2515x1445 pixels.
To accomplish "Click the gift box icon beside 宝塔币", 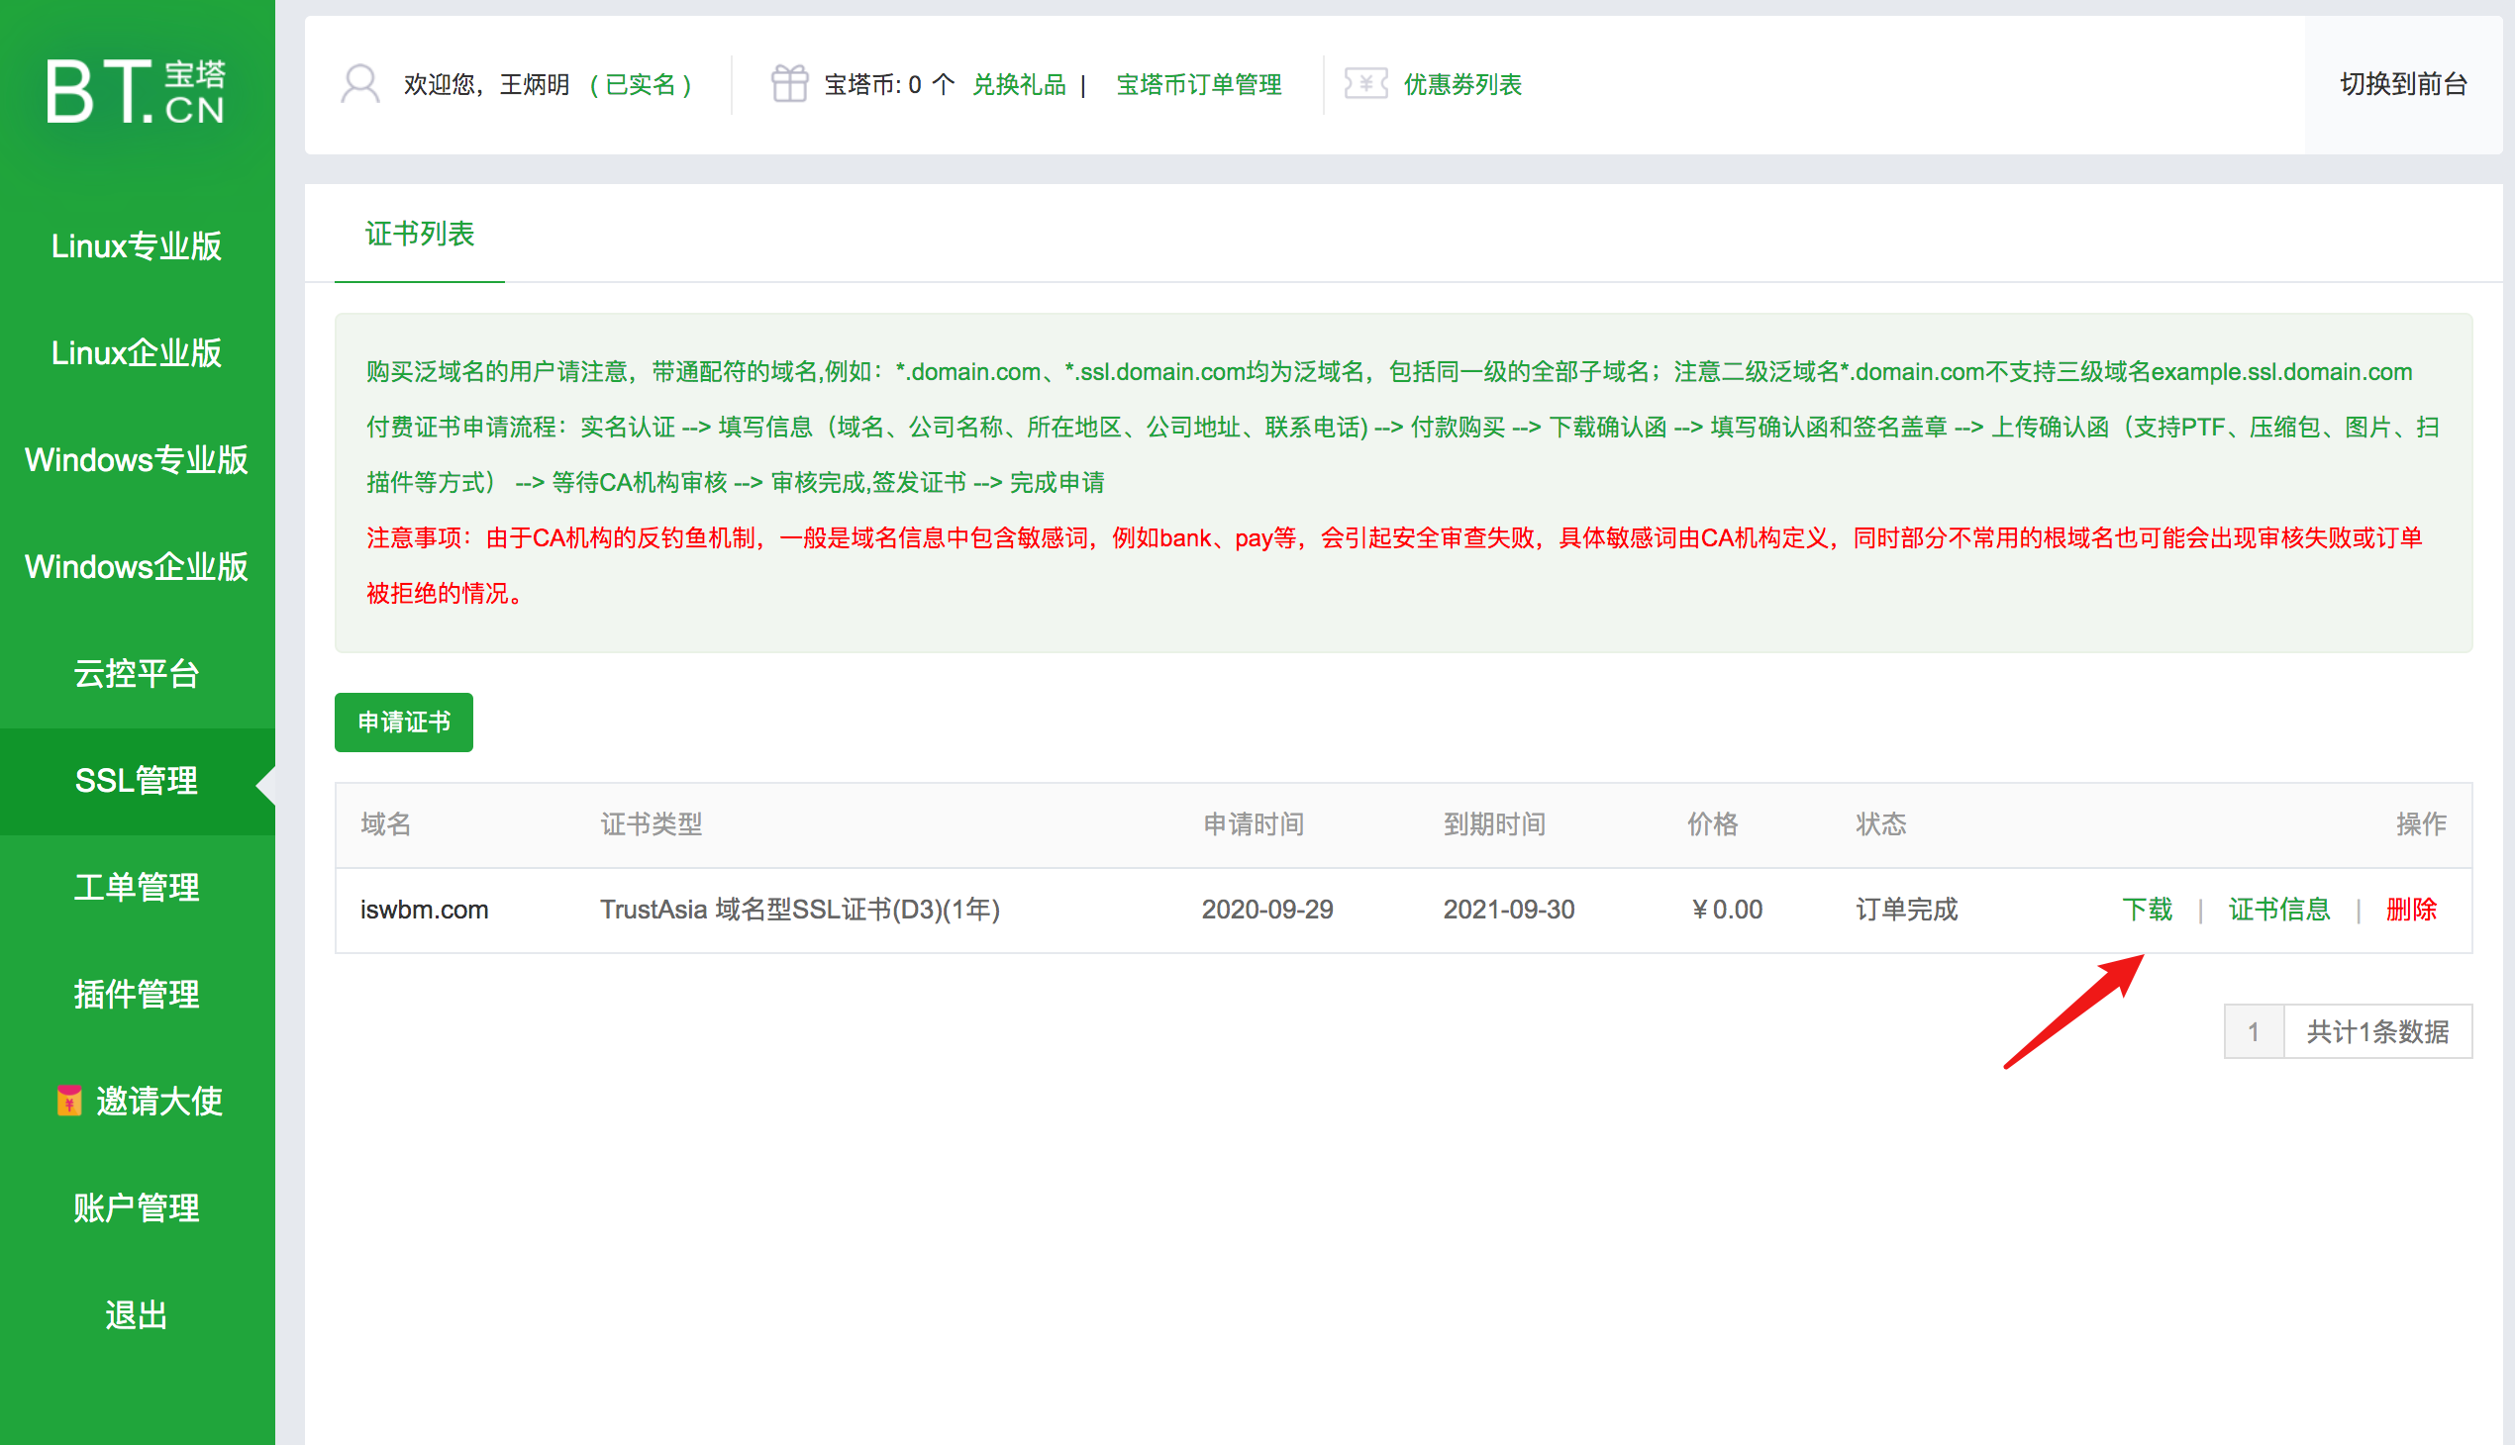I will pos(789,84).
